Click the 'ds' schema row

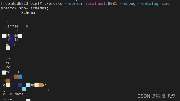[8, 22]
